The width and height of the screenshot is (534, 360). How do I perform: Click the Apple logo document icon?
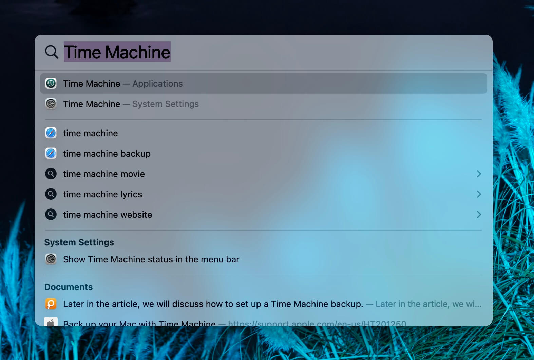pyautogui.click(x=51, y=322)
